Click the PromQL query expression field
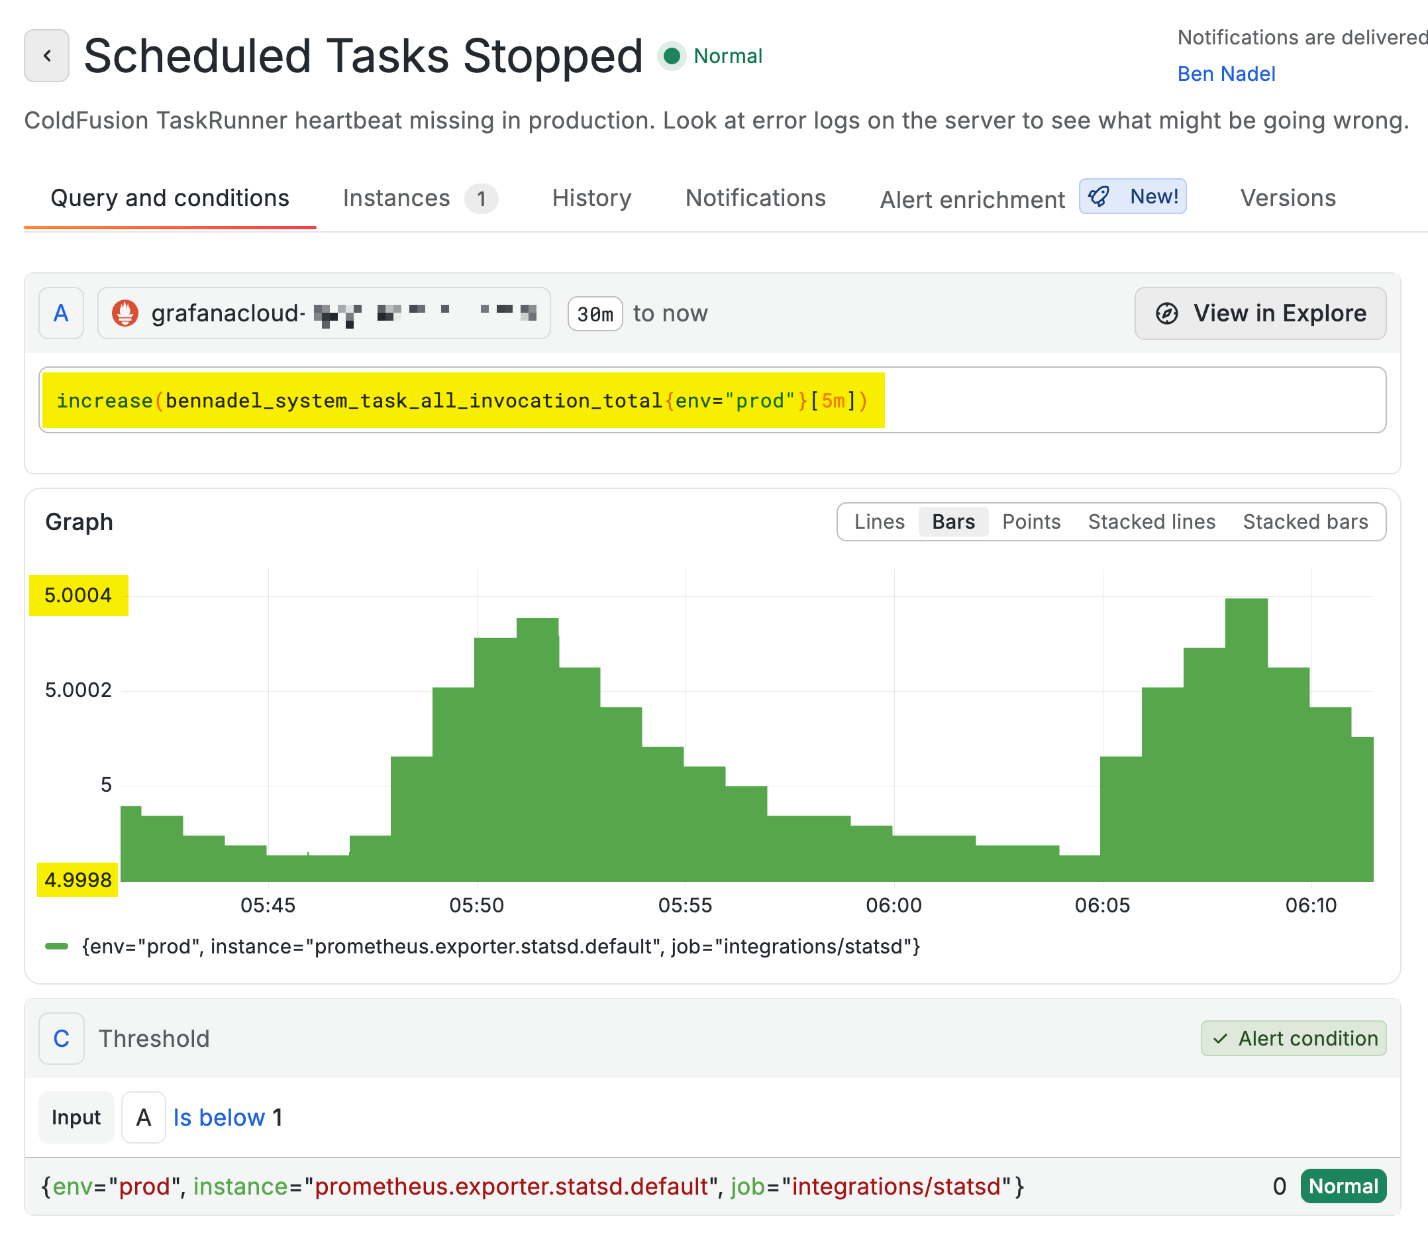 point(712,400)
